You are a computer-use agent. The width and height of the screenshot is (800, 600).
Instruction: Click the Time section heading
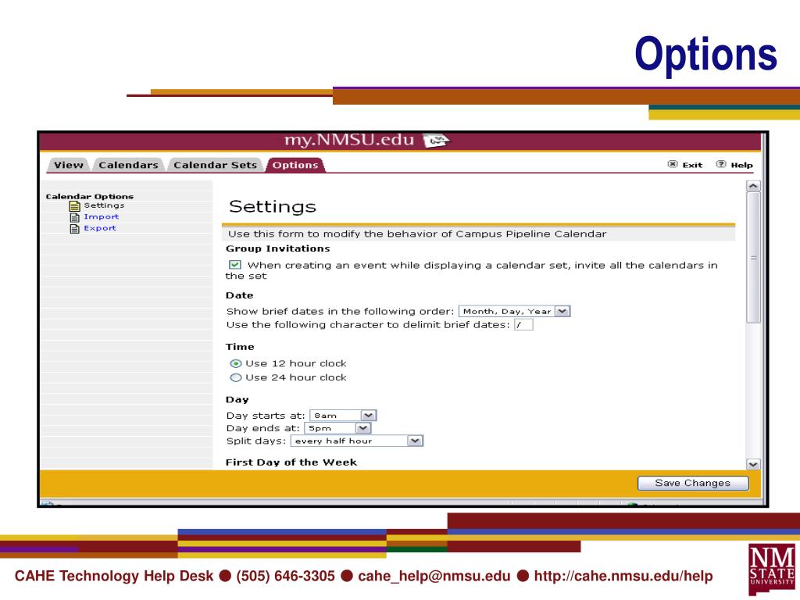(240, 347)
